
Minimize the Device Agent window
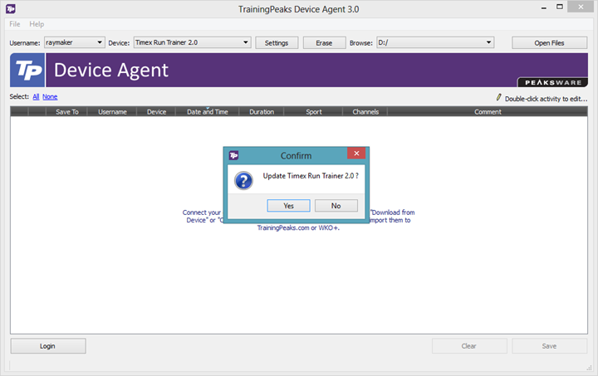543,7
